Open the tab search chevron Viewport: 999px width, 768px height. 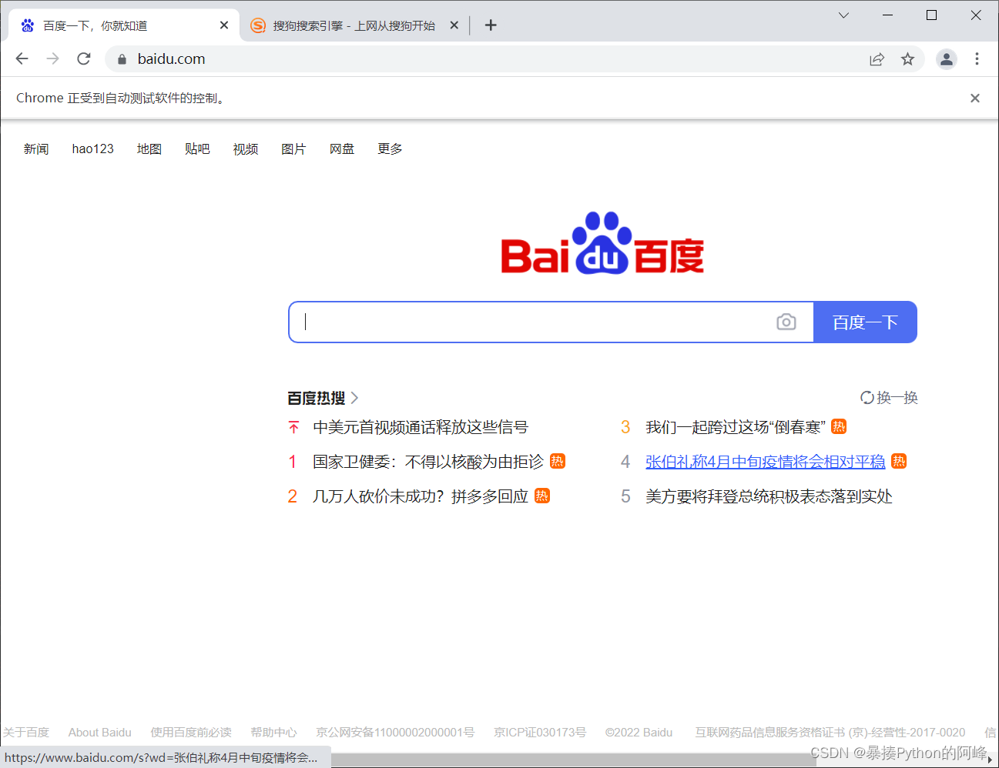843,15
